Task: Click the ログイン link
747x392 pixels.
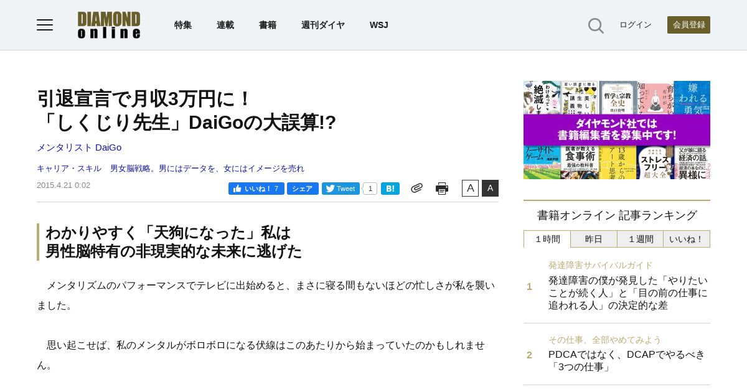Action: [636, 25]
